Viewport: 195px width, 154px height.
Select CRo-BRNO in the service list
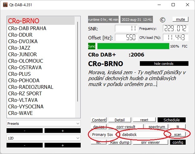tap(41, 21)
